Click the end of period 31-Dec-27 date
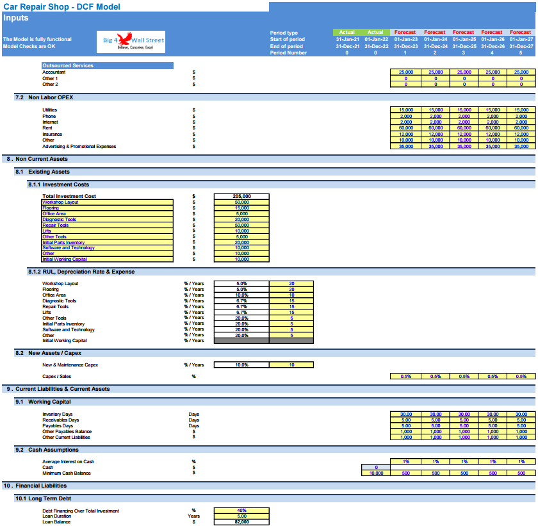This screenshot has height=526, width=538. 521,46
